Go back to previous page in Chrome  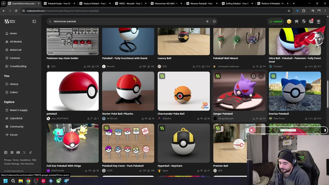[4, 11]
